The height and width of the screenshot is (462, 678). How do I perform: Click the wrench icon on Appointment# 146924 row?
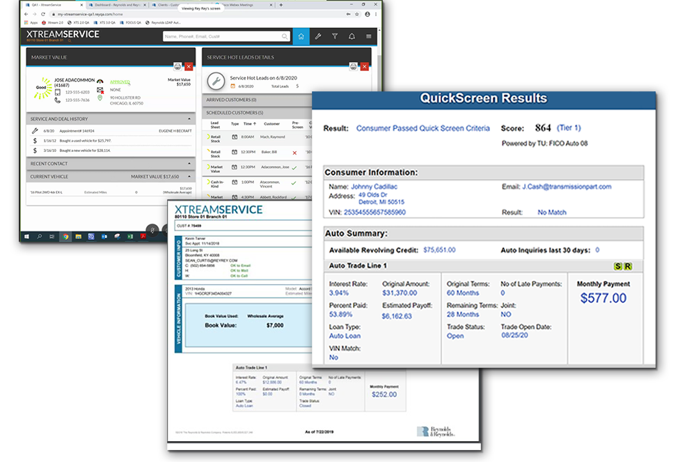(35, 131)
